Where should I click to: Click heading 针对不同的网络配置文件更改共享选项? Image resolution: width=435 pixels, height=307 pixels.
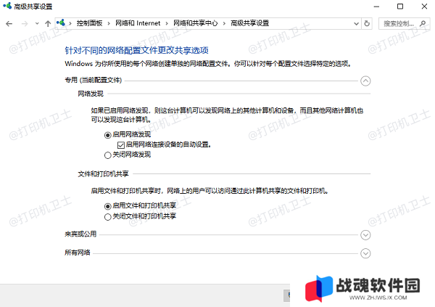pyautogui.click(x=136, y=50)
